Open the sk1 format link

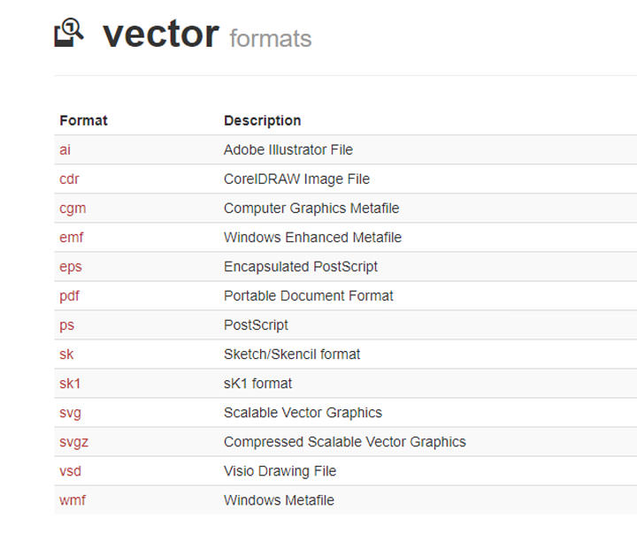pyautogui.click(x=70, y=383)
